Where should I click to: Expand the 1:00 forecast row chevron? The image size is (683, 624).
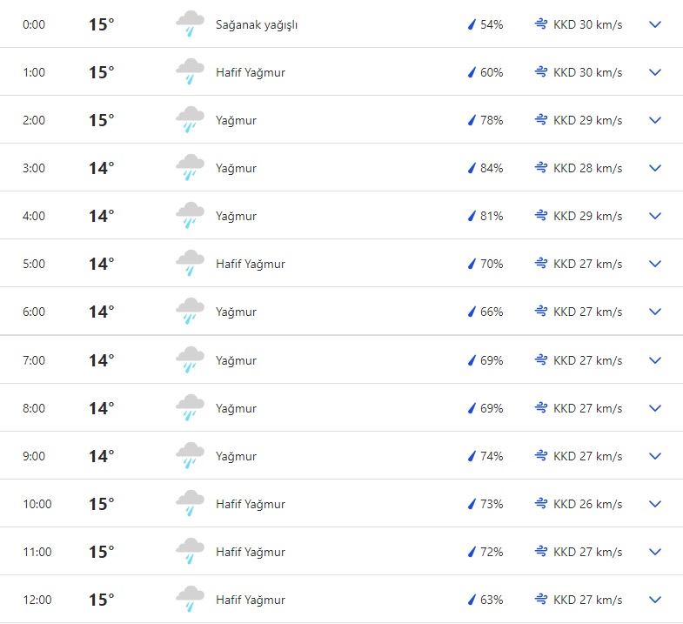coord(655,72)
